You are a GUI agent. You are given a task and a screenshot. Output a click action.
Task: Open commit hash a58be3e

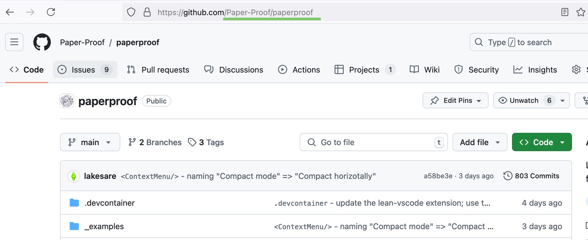438,176
